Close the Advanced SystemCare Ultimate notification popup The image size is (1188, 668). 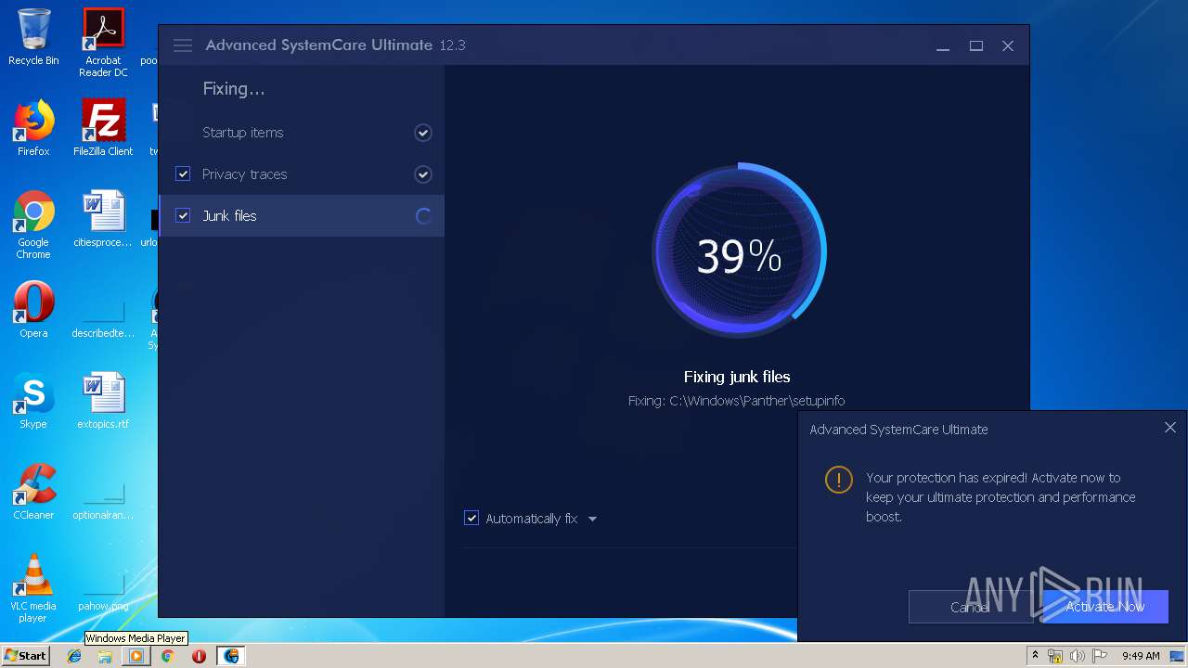[1169, 428]
